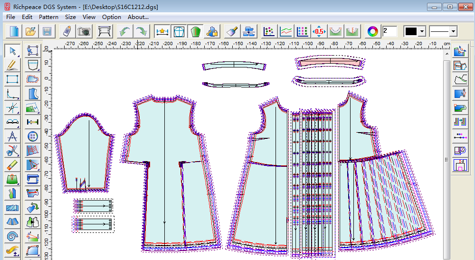The image size is (475, 260).
Task: Open the Pattern menu
Action: point(48,17)
